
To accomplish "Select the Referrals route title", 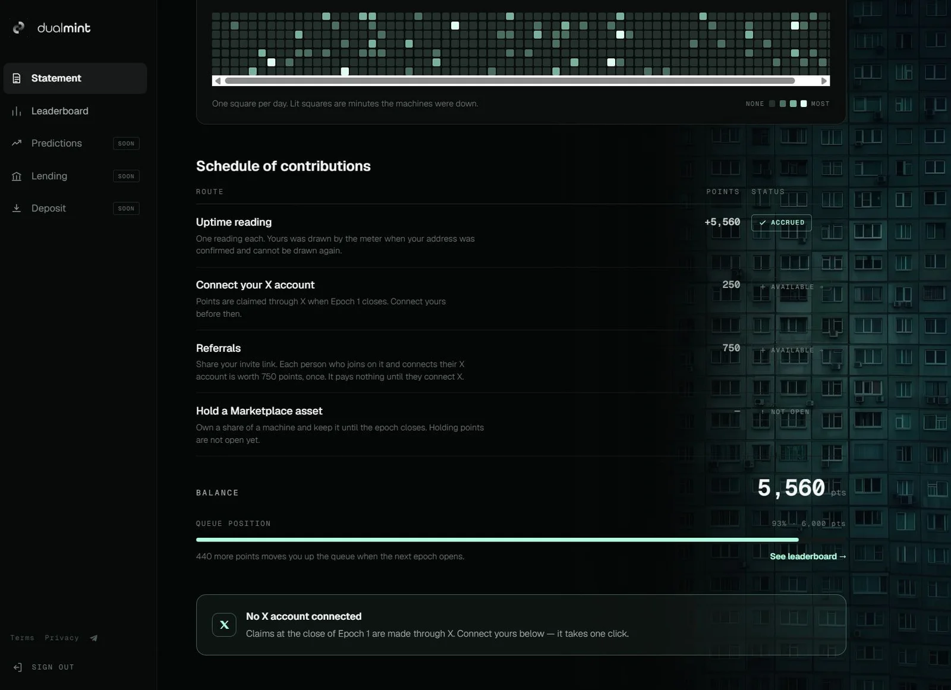I will point(218,348).
